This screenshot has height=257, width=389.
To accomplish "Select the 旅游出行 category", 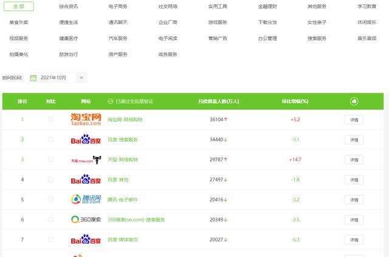I will (x=69, y=55).
